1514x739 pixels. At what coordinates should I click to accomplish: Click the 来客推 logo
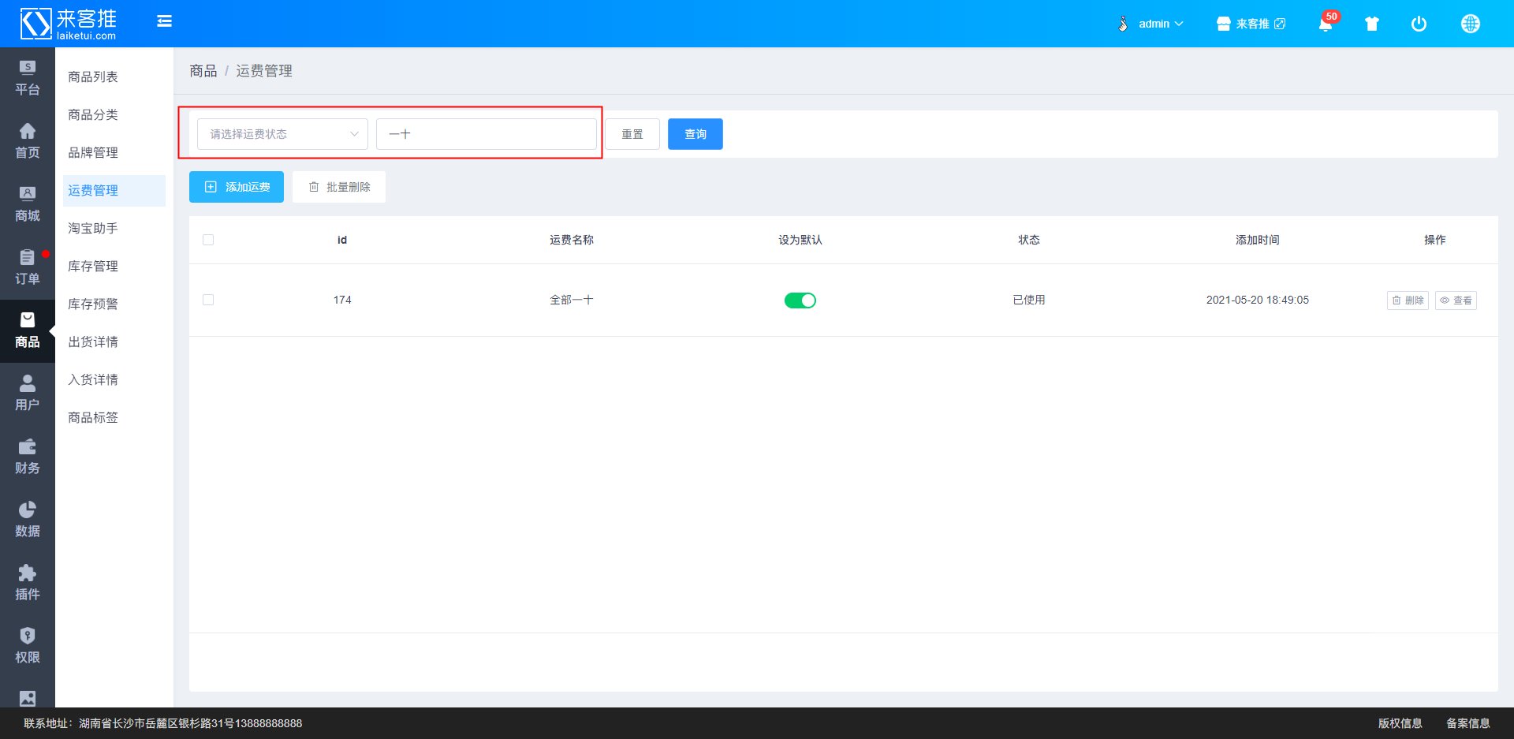click(x=69, y=24)
